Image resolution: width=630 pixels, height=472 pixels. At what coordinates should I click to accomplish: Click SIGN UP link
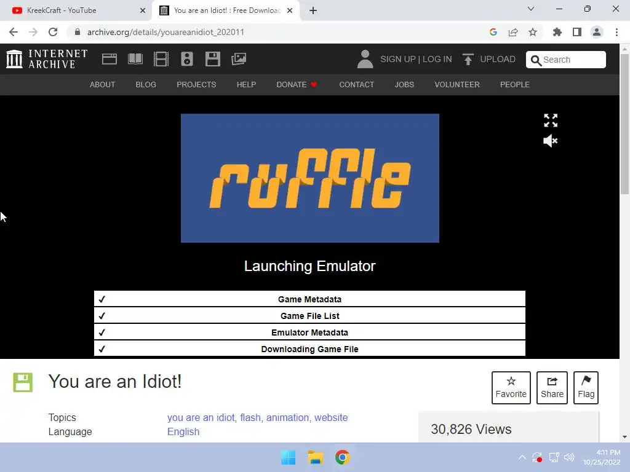(x=398, y=59)
